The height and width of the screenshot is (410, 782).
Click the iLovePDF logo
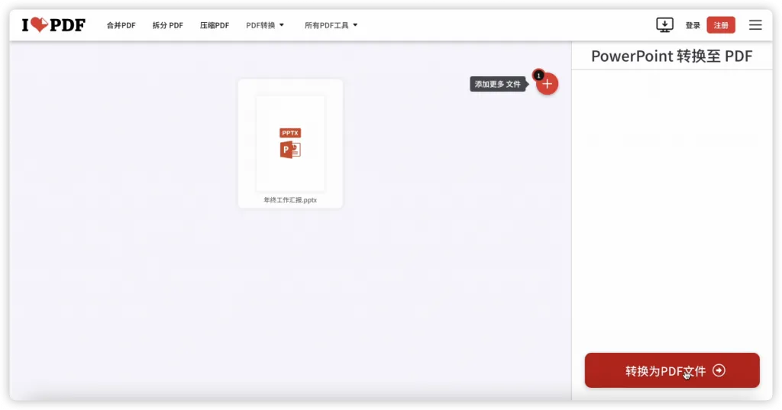53,25
